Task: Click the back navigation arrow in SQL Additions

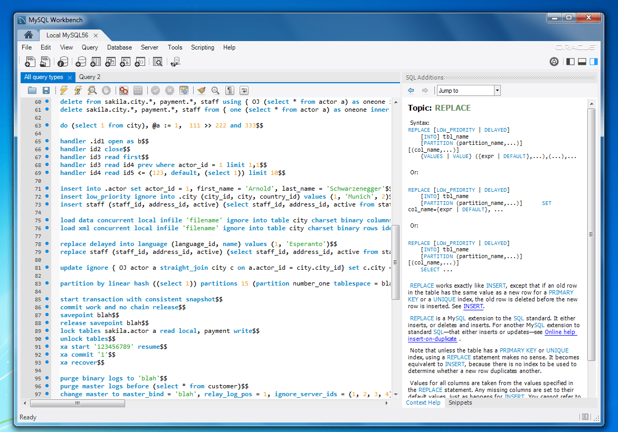Action: point(411,90)
